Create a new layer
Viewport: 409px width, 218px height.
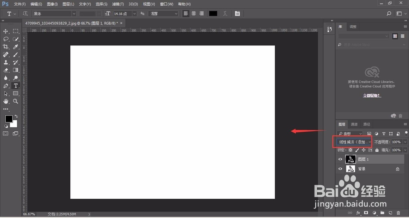pyautogui.click(x=390, y=213)
